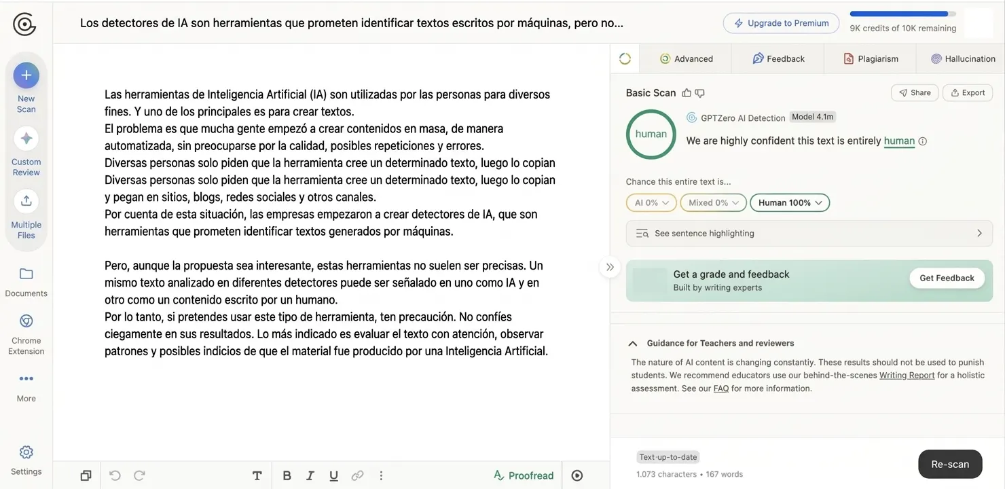Select the Basic Scan tab icon

(x=625, y=58)
